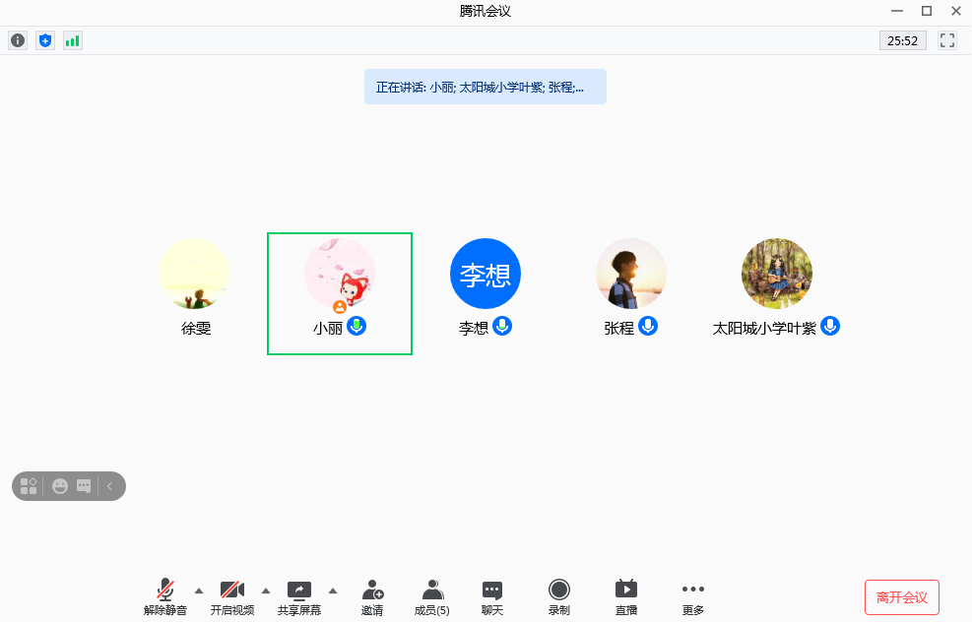Click 太阳城小学叶紫's microphone indicator

click(830, 326)
